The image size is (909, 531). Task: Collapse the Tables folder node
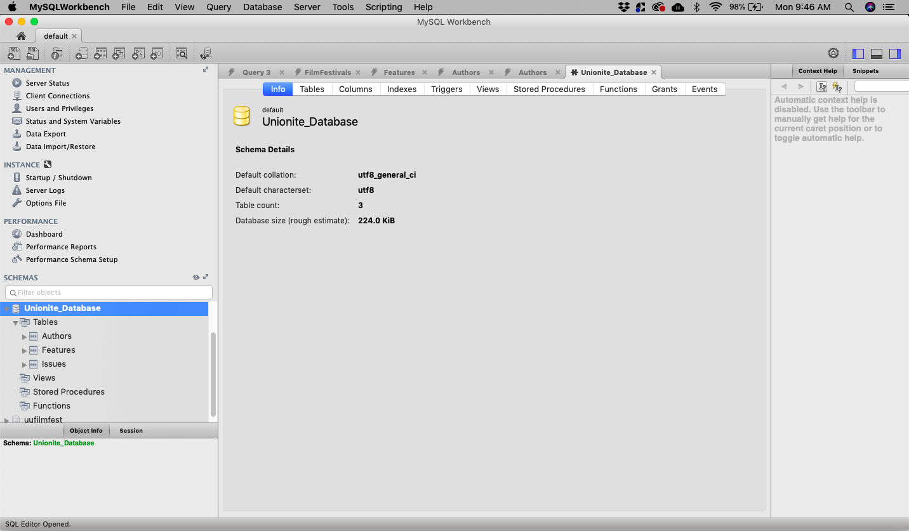(15, 323)
